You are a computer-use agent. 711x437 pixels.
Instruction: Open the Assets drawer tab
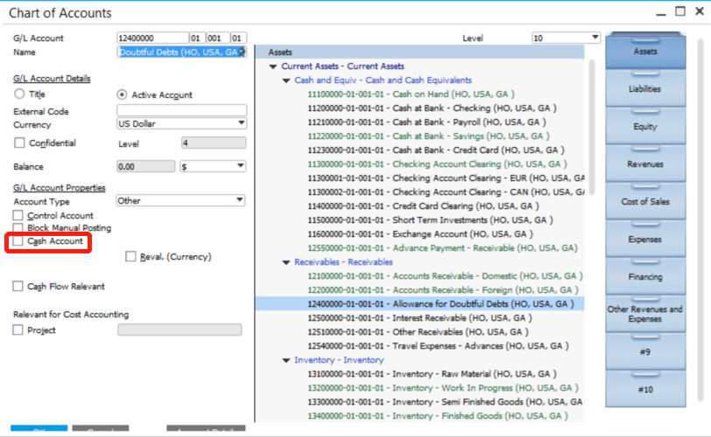[645, 52]
